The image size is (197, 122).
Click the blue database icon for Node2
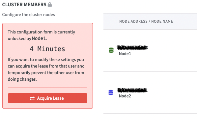point(111,92)
